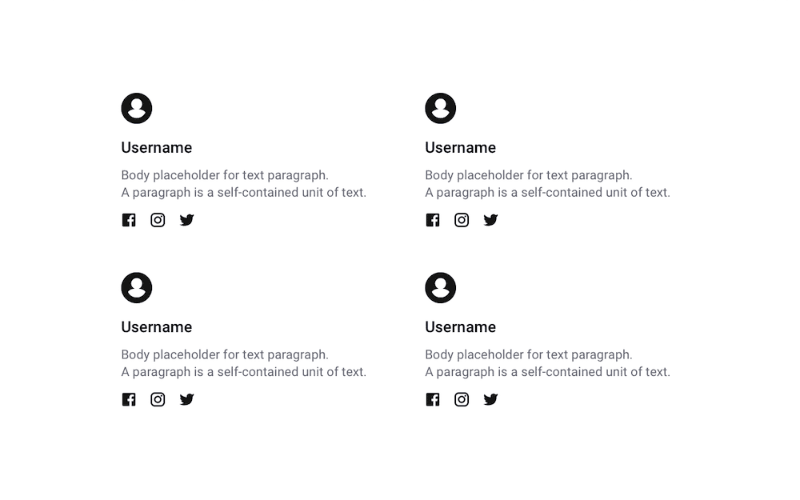Click the body paragraph text in the bottom-right card
This screenshot has height=500, width=800.
pos(547,363)
